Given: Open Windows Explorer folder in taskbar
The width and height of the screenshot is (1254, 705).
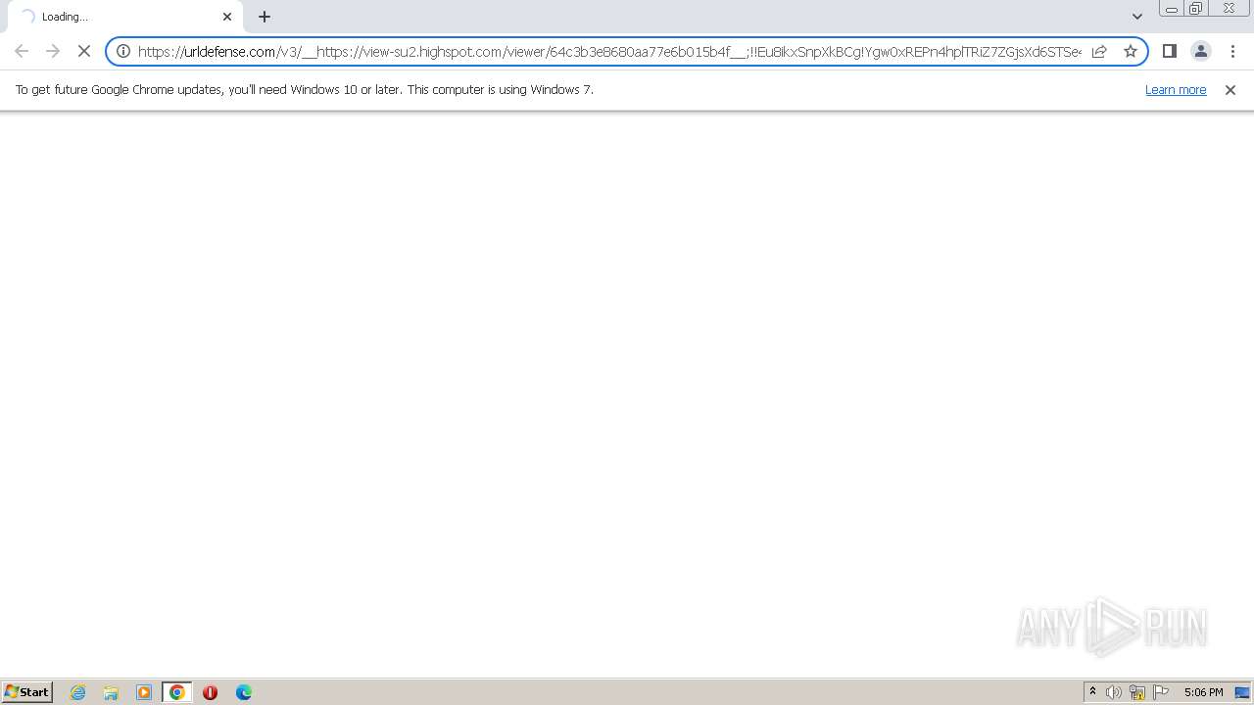Looking at the screenshot, I should (111, 692).
